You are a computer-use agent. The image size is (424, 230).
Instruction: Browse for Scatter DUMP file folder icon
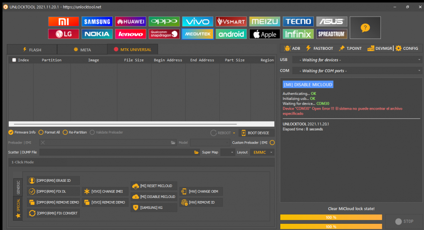[196, 152]
